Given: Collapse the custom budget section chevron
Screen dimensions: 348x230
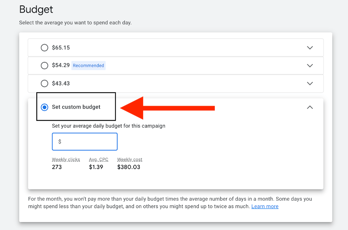Looking at the screenshot, I should [310, 107].
